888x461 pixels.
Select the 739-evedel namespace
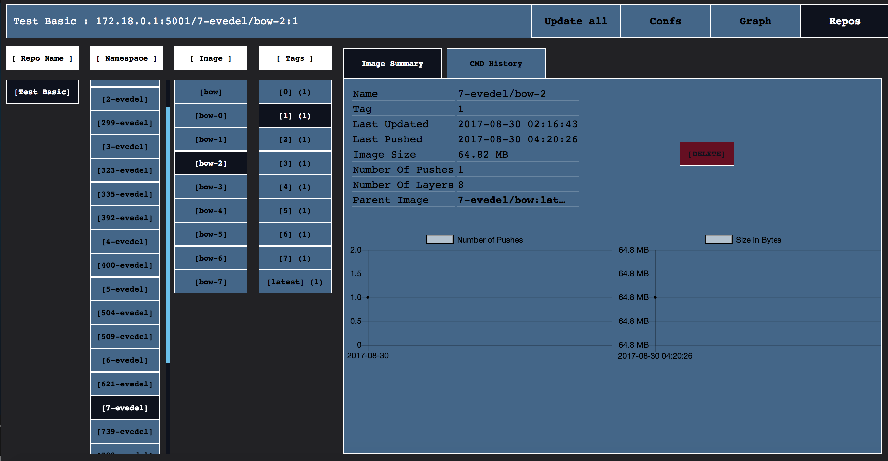point(125,431)
